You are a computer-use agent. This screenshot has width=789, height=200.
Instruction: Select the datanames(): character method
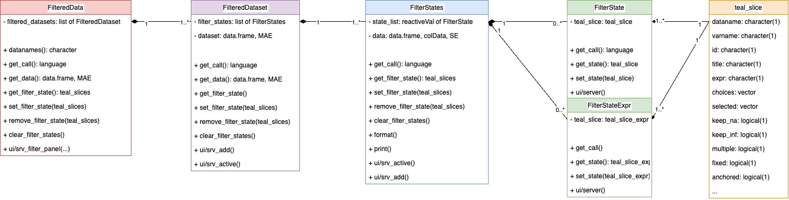40,50
